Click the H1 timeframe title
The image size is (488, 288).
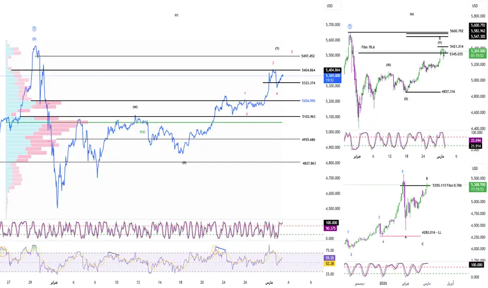pos(176,15)
